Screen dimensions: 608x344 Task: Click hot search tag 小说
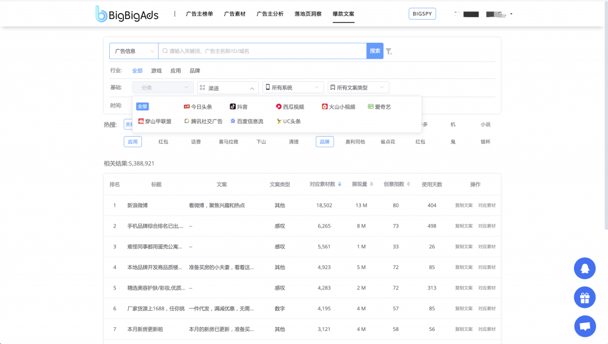click(486, 125)
